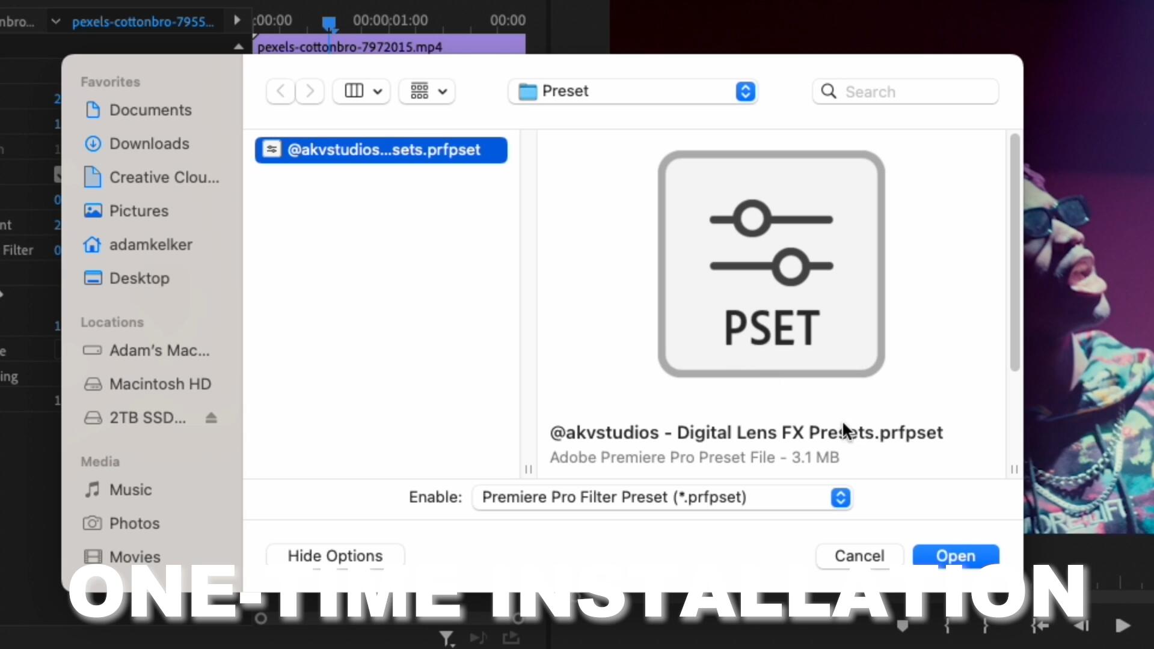Image resolution: width=1154 pixels, height=649 pixels.
Task: Open the pexels-cottonbro clip name dropdown
Action: [x=55, y=22]
